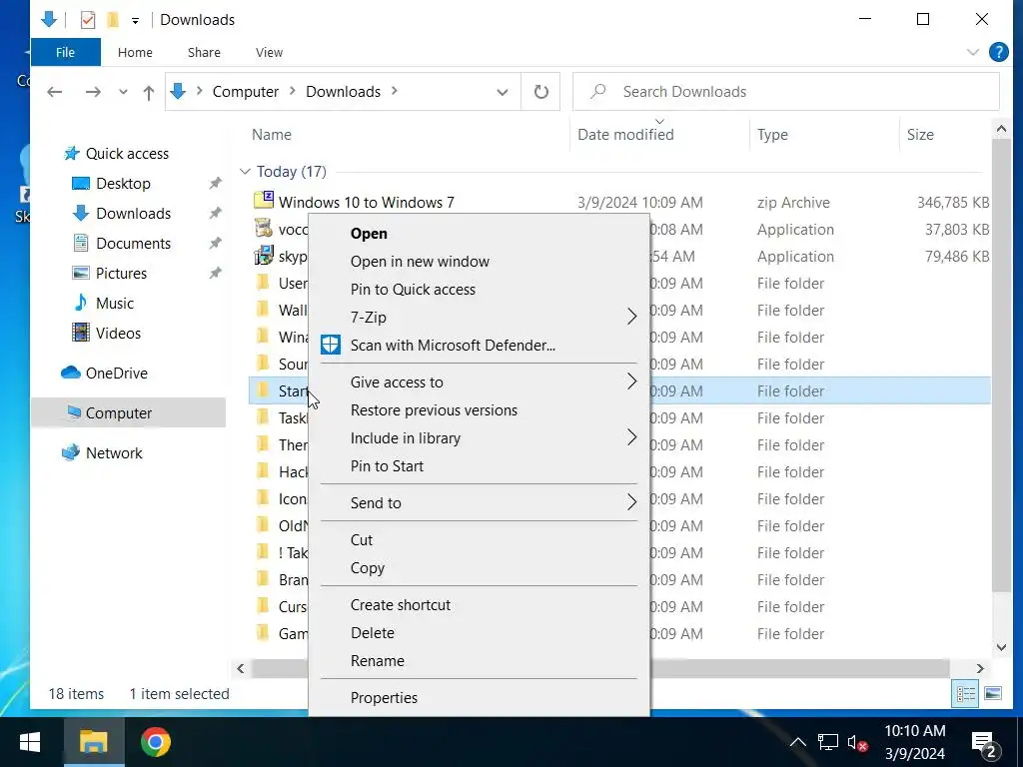
Task: Switch to the Home ribbon tab
Action: pyautogui.click(x=135, y=52)
